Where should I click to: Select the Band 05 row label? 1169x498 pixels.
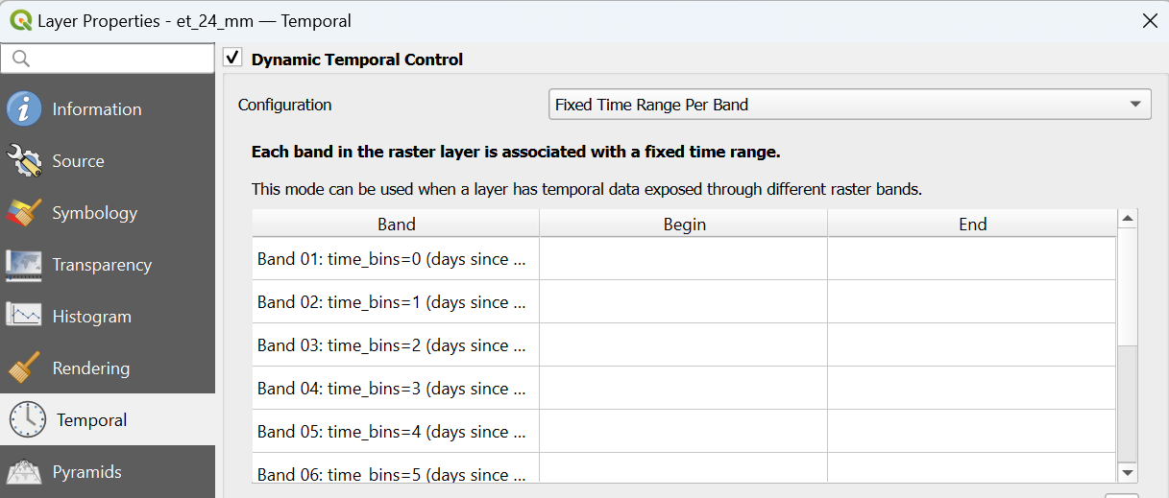pyautogui.click(x=392, y=432)
